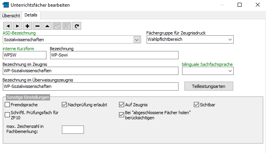Switch to the Übersicht tab
The height and width of the screenshot is (153, 266).
[11, 16]
